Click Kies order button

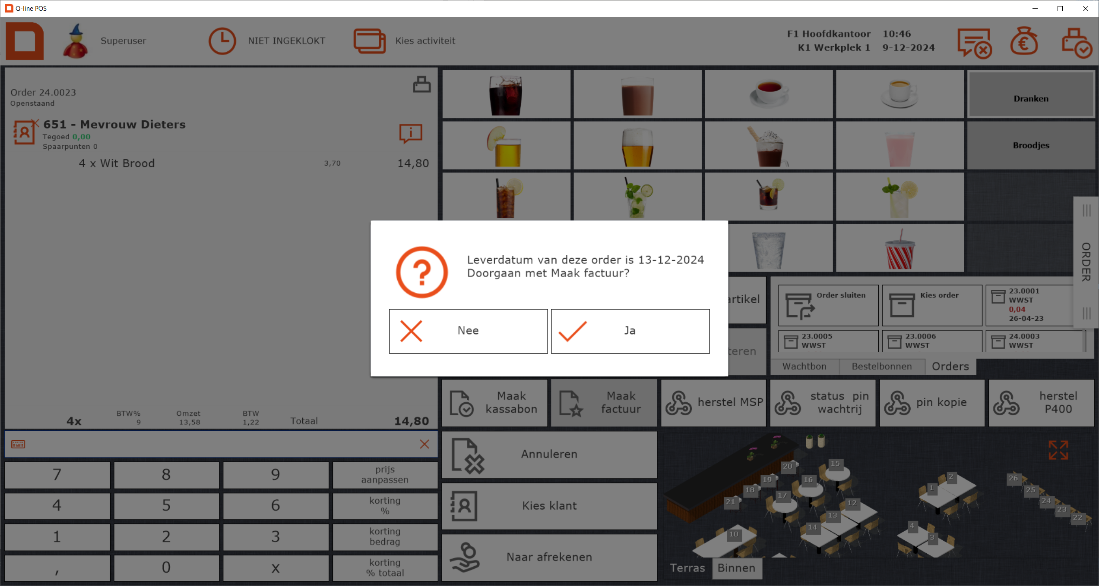(x=932, y=305)
